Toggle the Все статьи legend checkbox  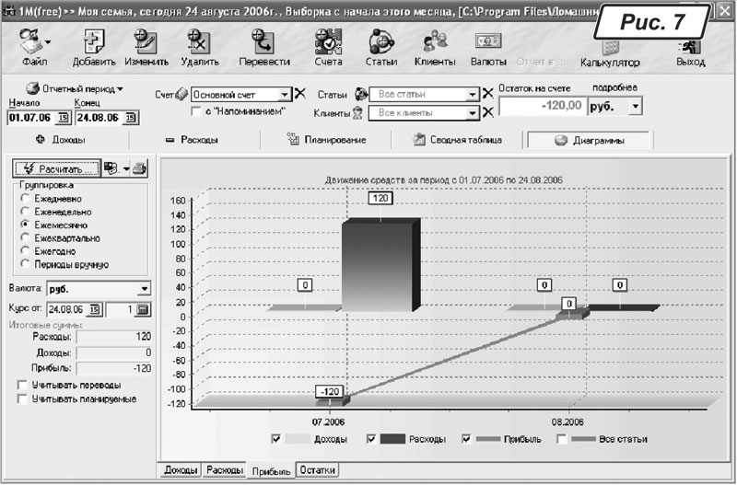coord(563,439)
